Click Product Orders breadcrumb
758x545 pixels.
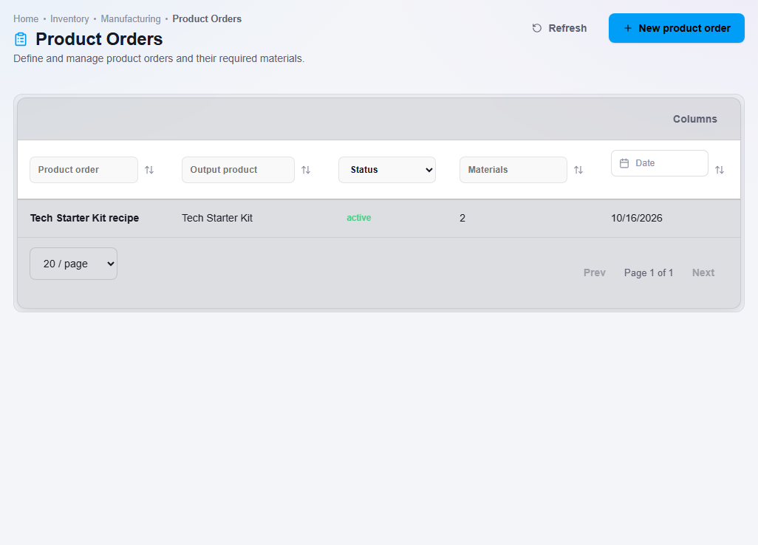point(207,19)
